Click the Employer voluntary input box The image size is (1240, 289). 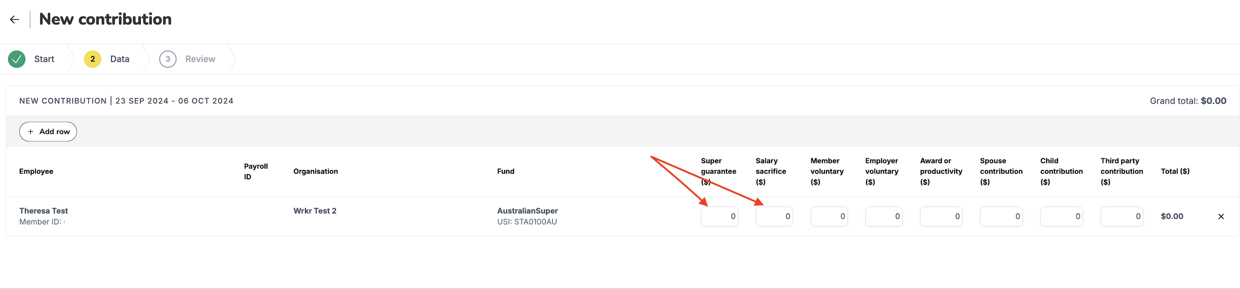tap(884, 216)
